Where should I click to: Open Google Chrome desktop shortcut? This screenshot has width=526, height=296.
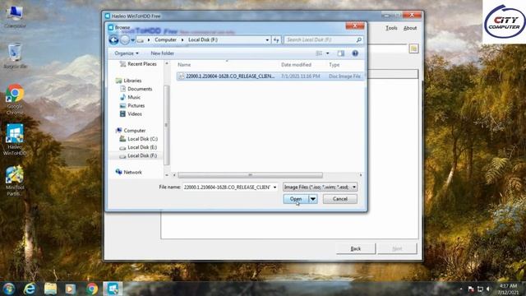(x=15, y=99)
